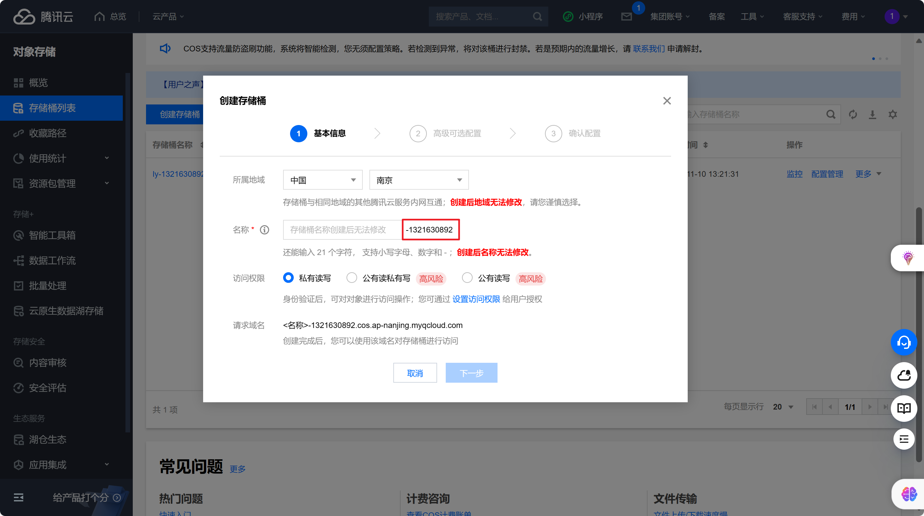Viewport: 924px width, 516px height.
Task: Click the documentation book floating icon
Action: [x=903, y=408]
